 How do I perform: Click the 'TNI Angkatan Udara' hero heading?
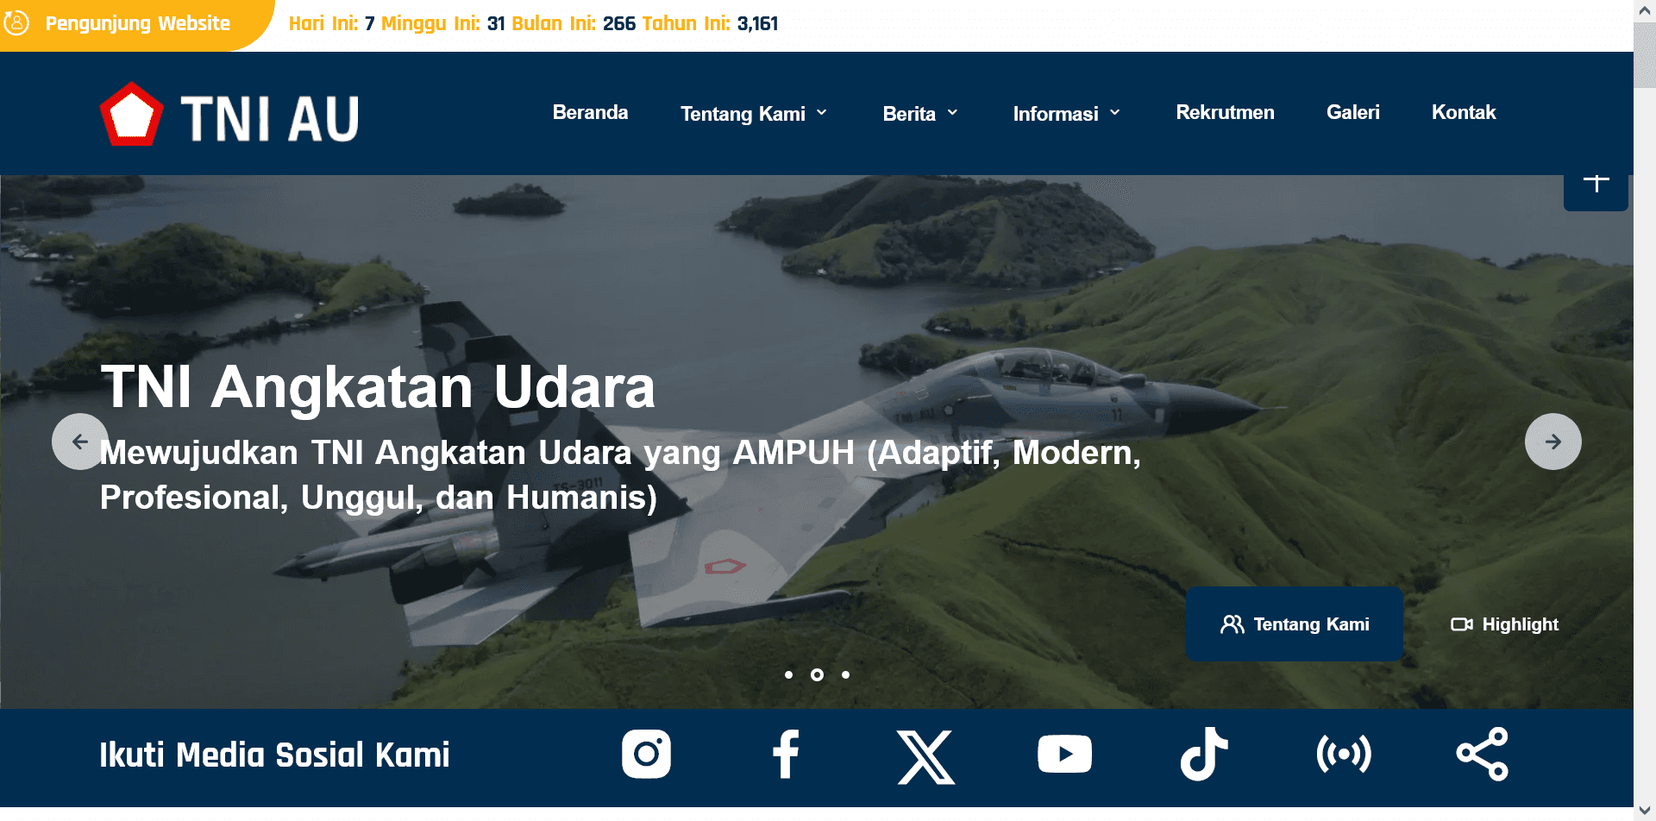point(378,386)
